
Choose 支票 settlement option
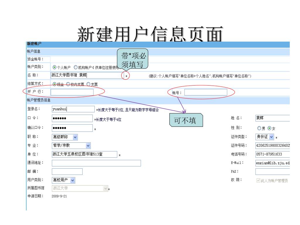tap(88, 84)
